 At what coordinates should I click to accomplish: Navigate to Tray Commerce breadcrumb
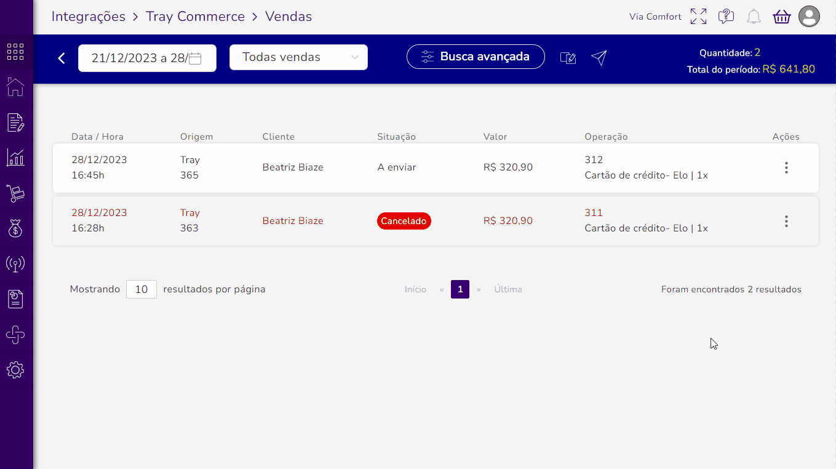tap(195, 17)
